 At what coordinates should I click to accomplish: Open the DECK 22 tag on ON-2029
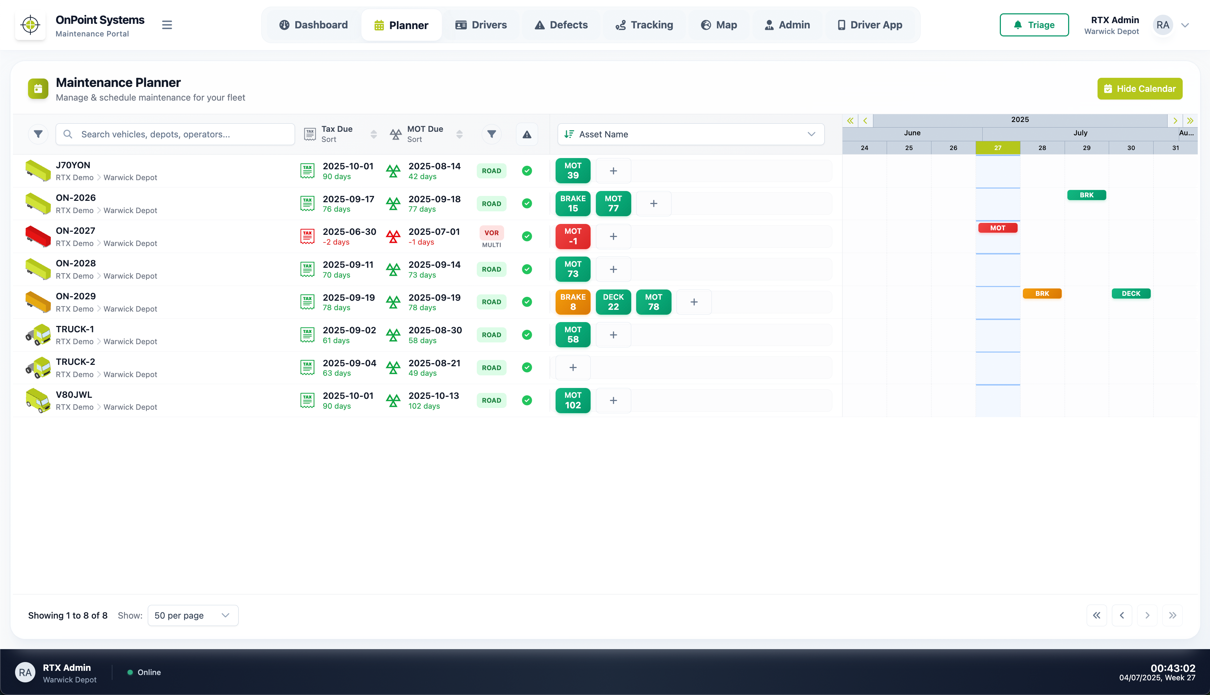pyautogui.click(x=613, y=302)
